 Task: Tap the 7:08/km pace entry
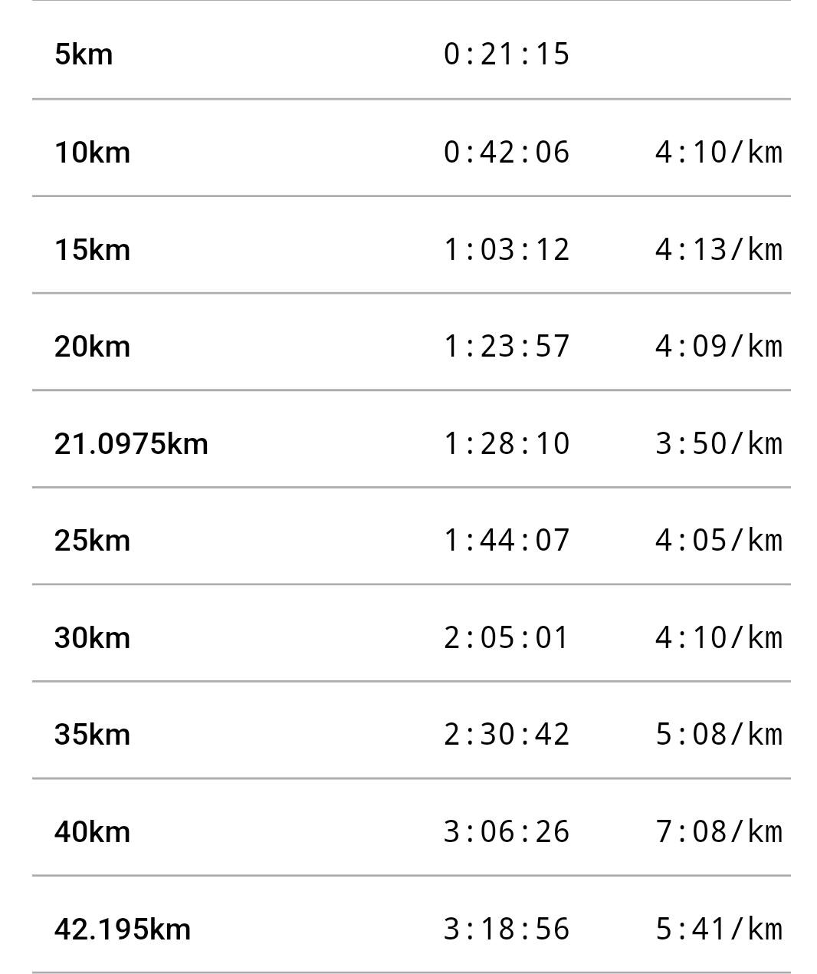coord(719,831)
